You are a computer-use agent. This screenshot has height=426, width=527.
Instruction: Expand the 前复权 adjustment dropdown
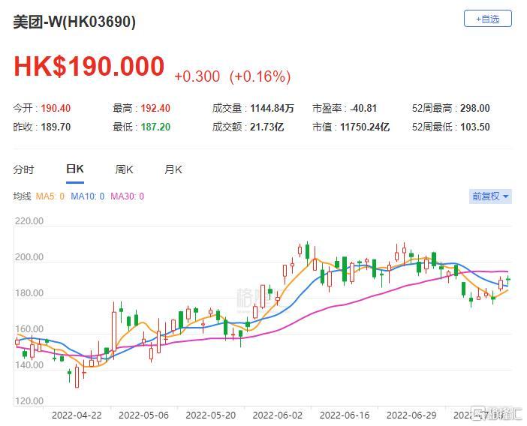(490, 196)
